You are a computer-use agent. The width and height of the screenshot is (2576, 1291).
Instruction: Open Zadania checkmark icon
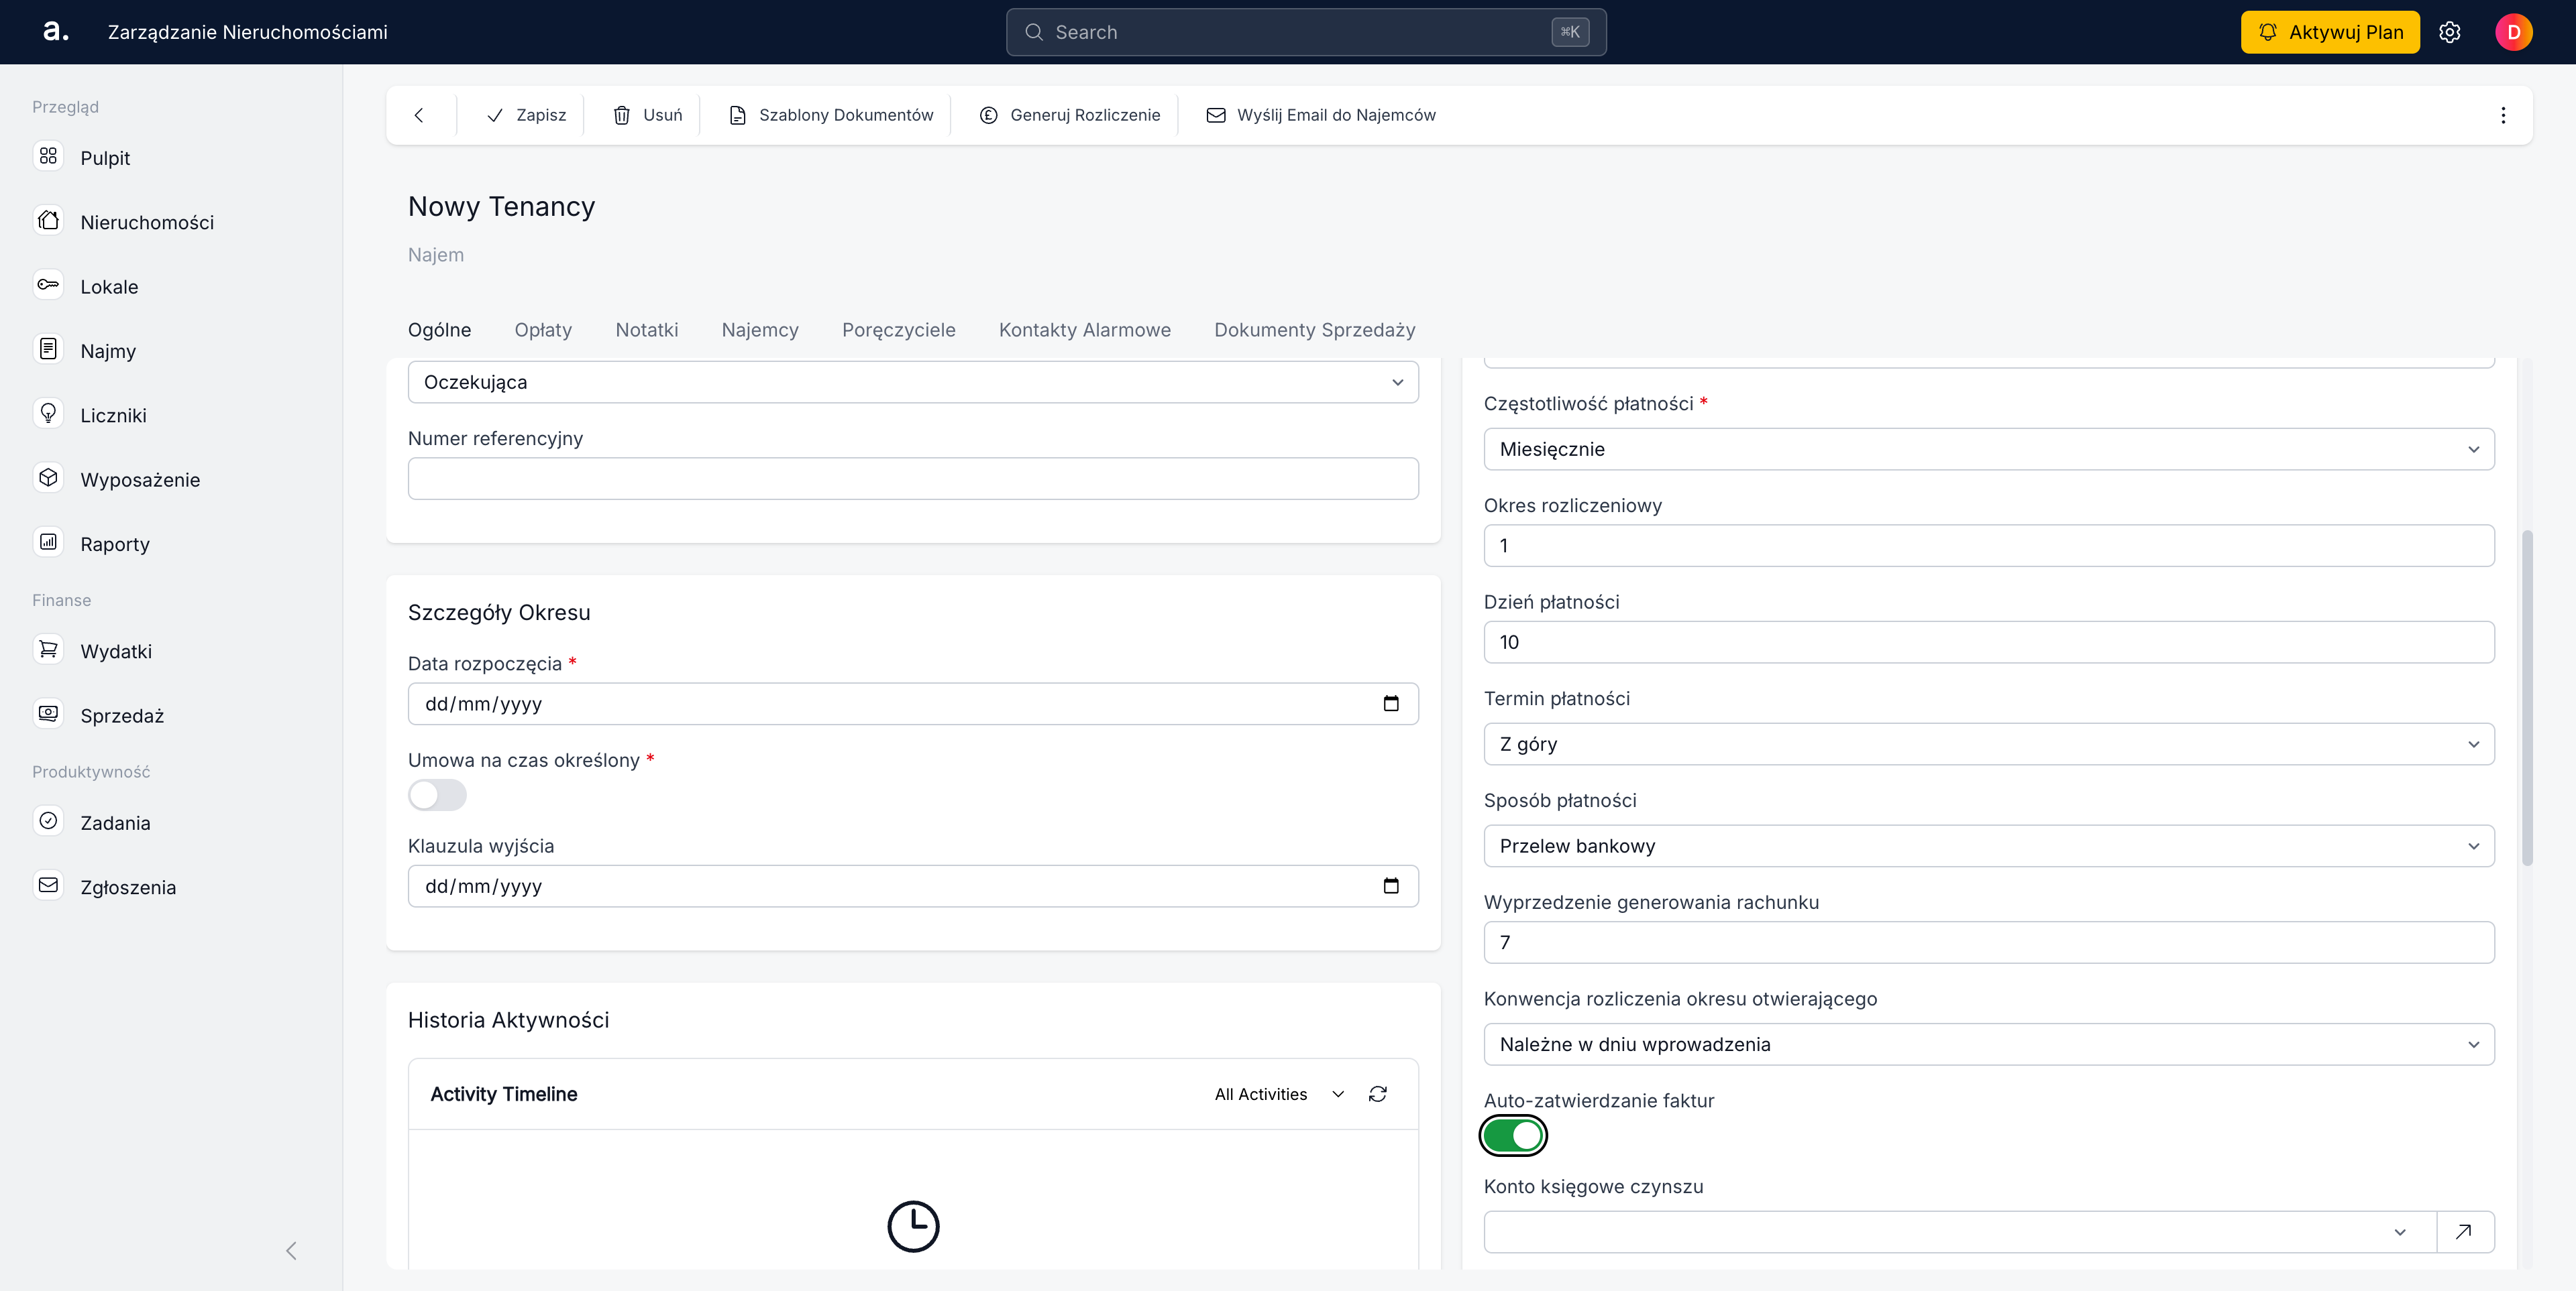(48, 821)
